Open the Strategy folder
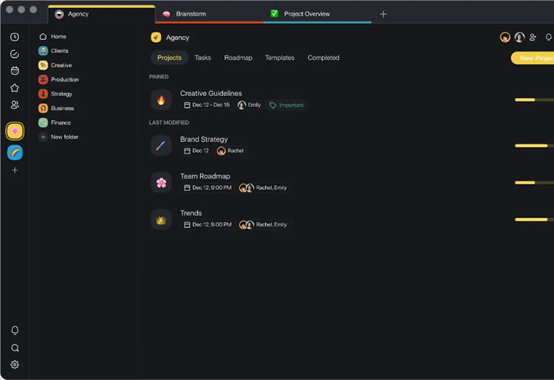 tap(55, 94)
